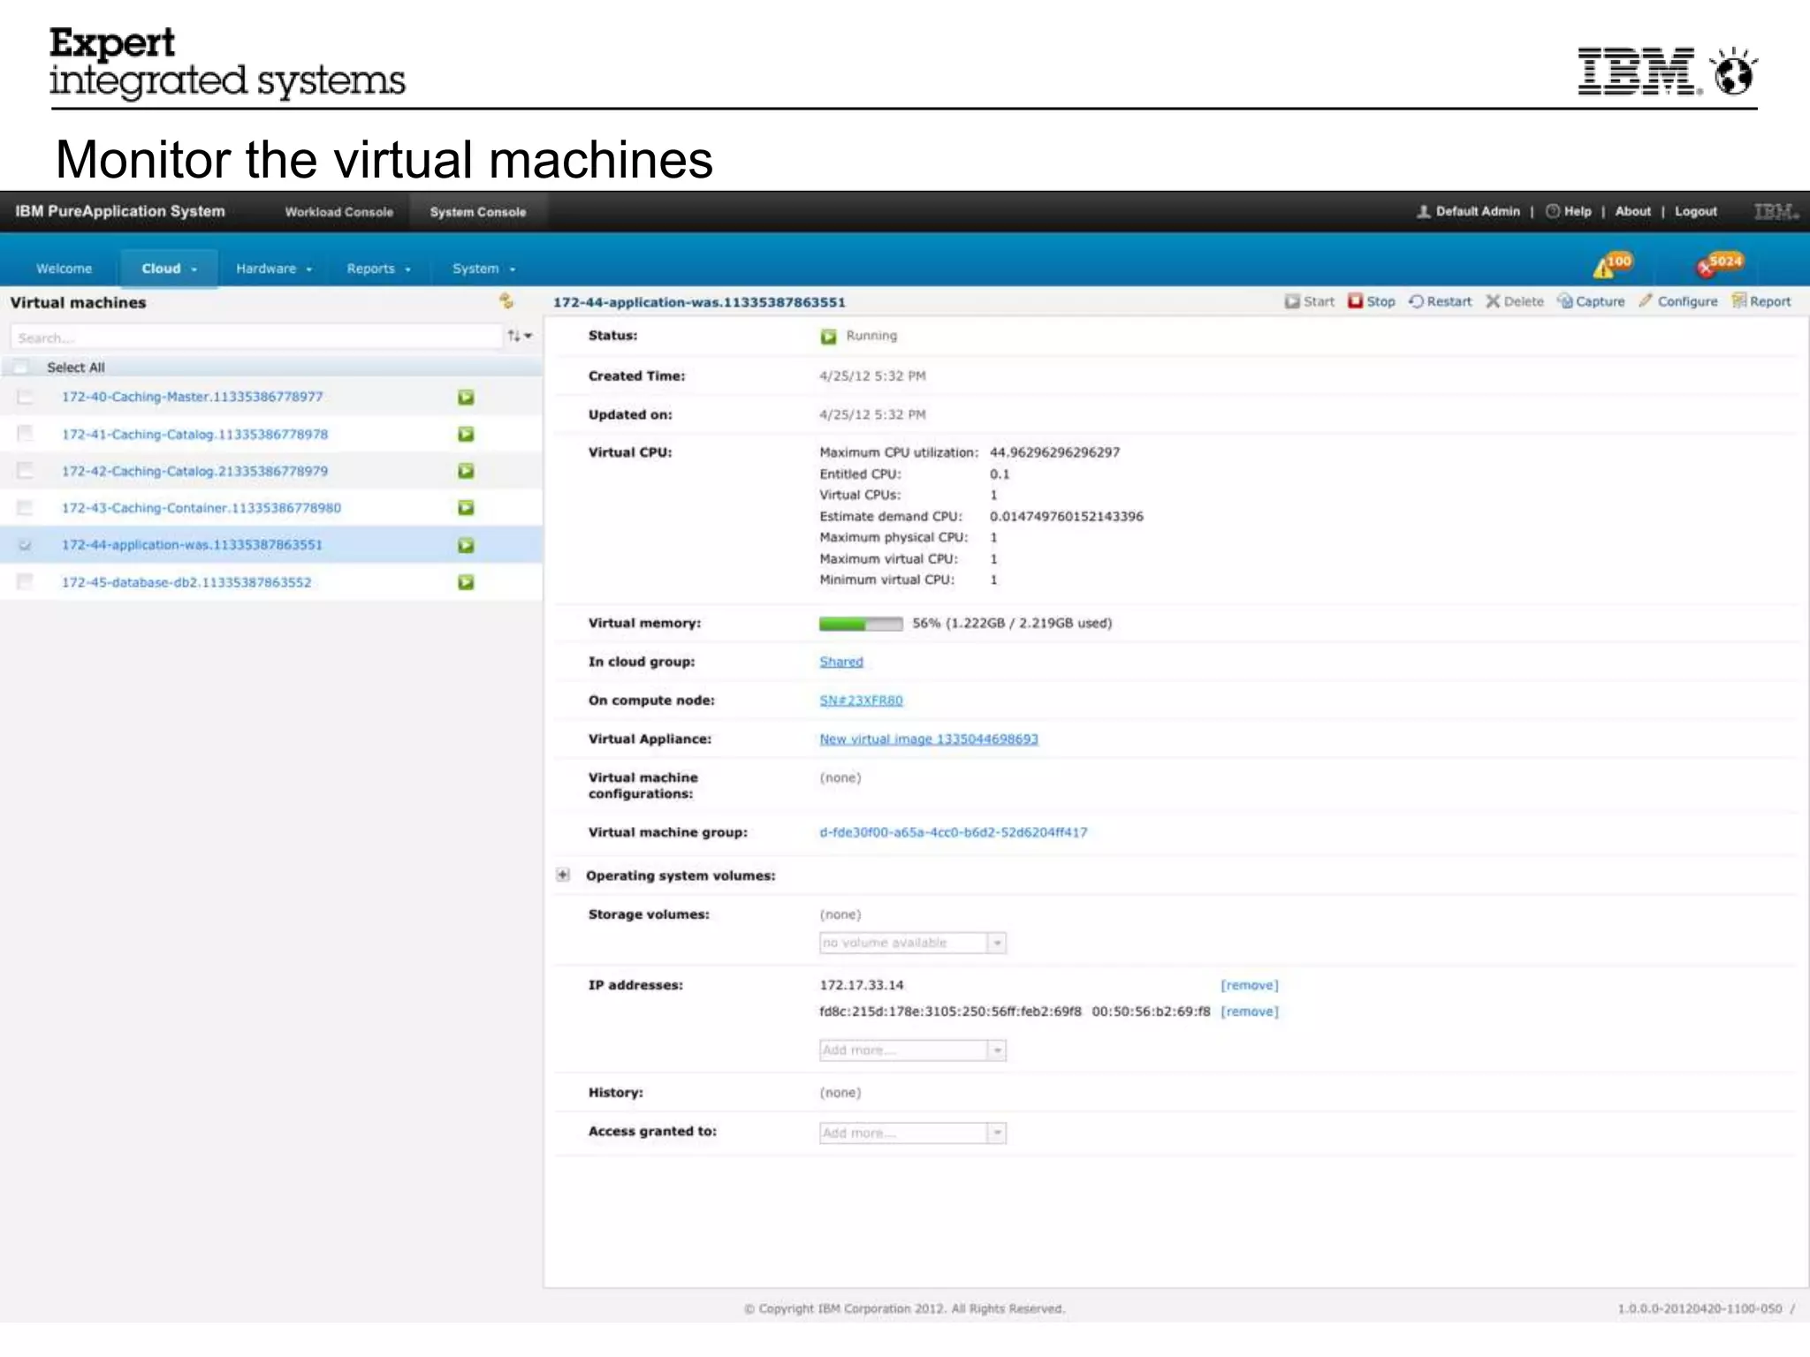The image size is (1810, 1357).
Task: Click the Start action icon
Action: click(1292, 301)
